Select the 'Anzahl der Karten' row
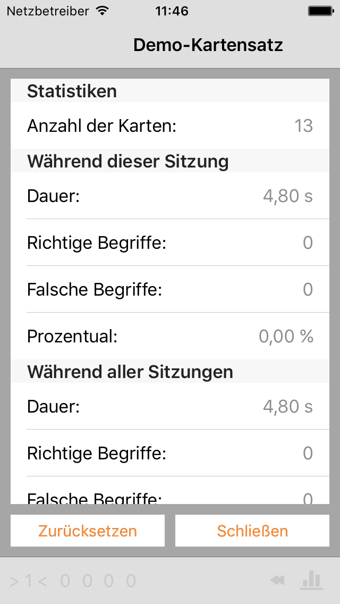 pos(170,125)
